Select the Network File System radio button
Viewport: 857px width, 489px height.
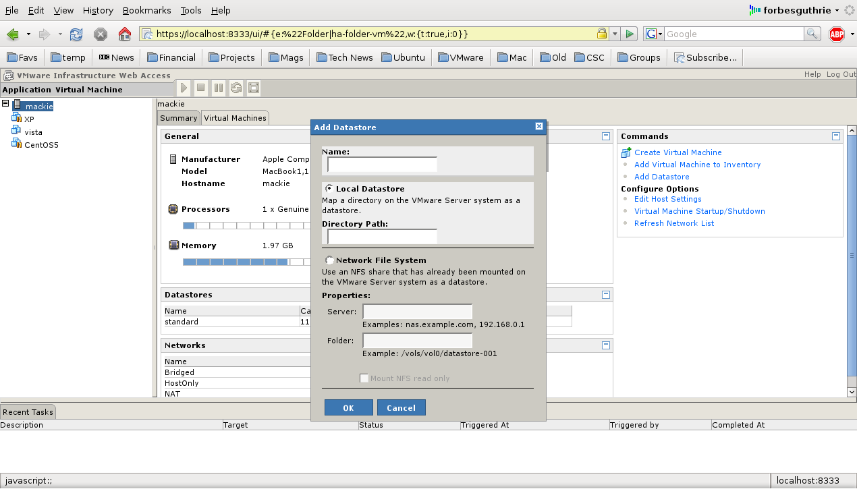pos(329,260)
